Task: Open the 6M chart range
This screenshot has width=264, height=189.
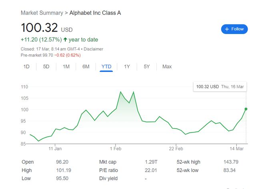Action: tap(86, 67)
